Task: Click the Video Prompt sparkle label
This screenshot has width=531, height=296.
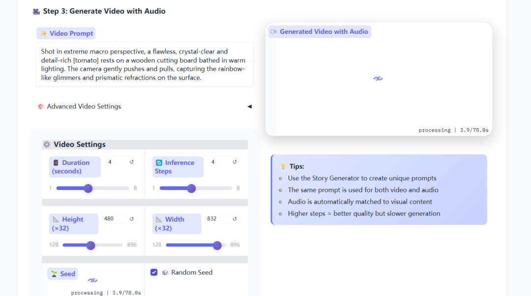Action: click(x=66, y=33)
